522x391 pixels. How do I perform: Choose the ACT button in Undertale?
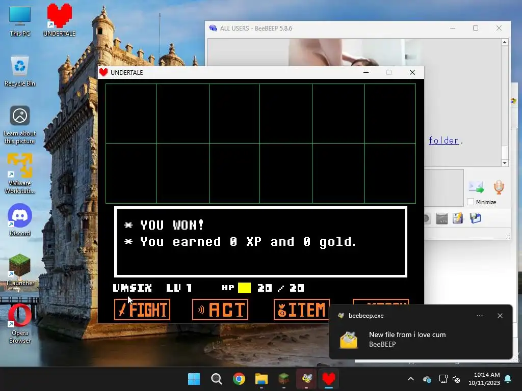(220, 310)
